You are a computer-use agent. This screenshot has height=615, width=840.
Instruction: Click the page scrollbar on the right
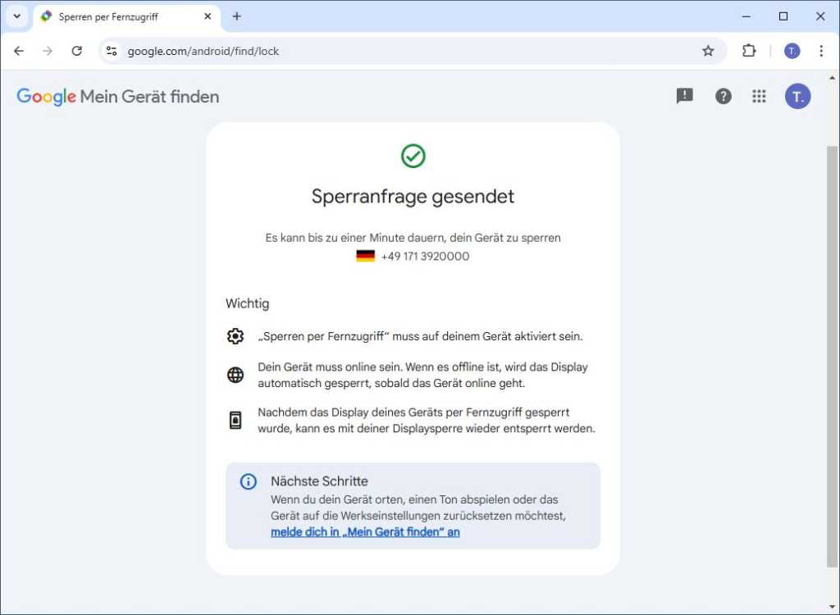click(830, 344)
